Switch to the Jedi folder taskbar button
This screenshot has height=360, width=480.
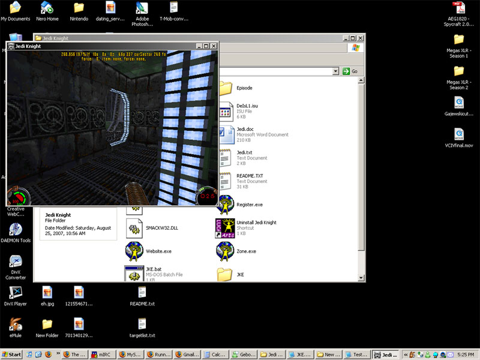pos(272,355)
